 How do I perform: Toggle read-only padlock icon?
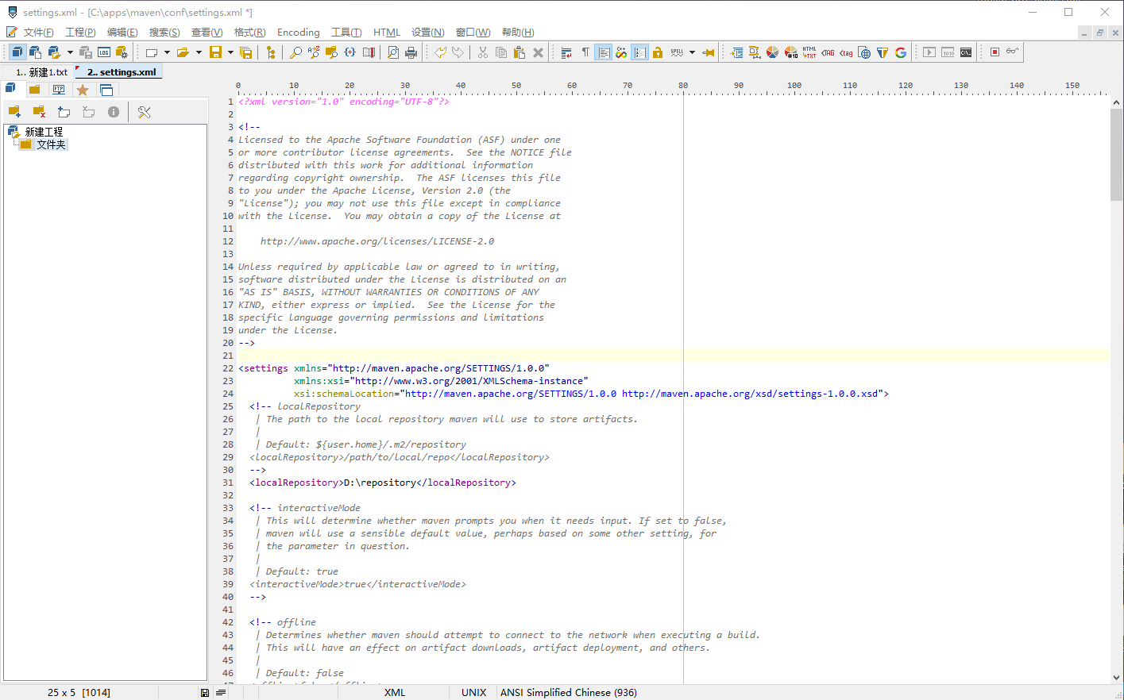point(658,52)
